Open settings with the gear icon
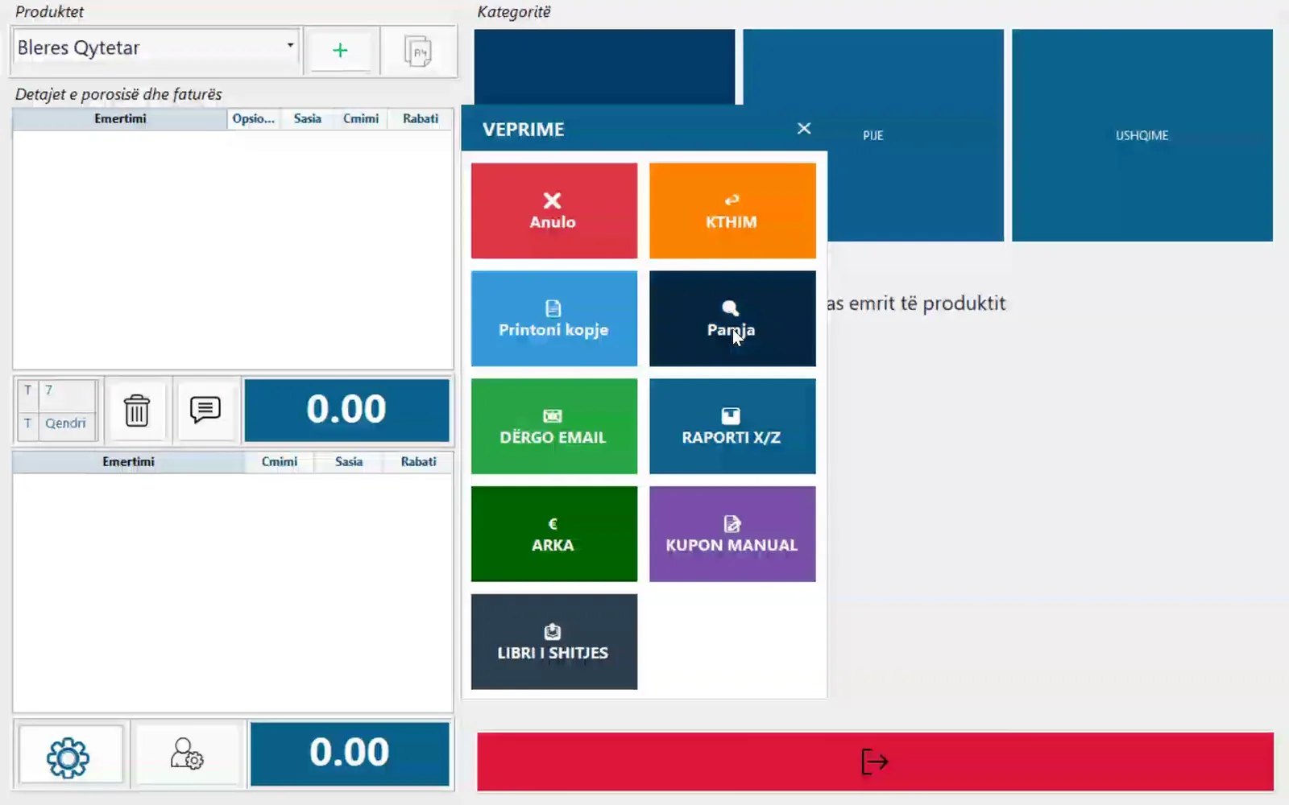 [x=69, y=757]
